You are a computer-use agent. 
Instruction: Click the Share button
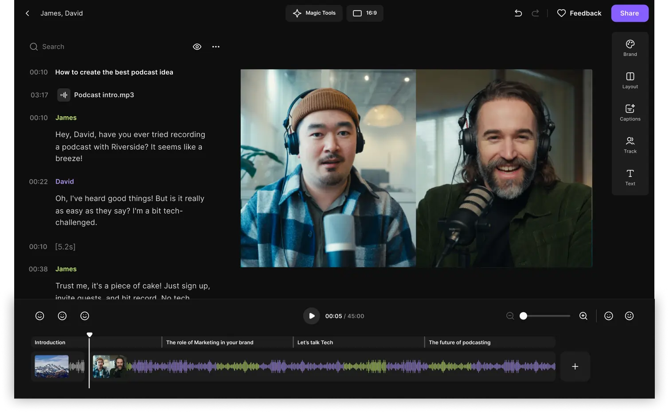pyautogui.click(x=630, y=13)
